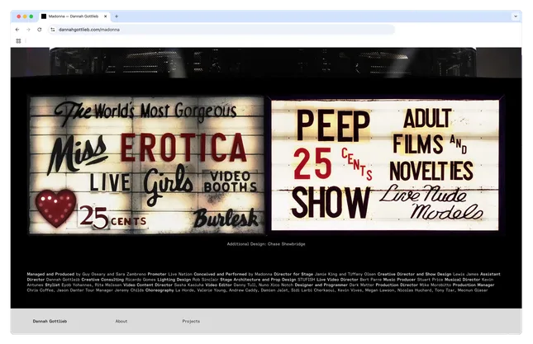Viewport: 533px width, 344px height.
Task: Click the stage photo banner at the top
Action: 266,63
